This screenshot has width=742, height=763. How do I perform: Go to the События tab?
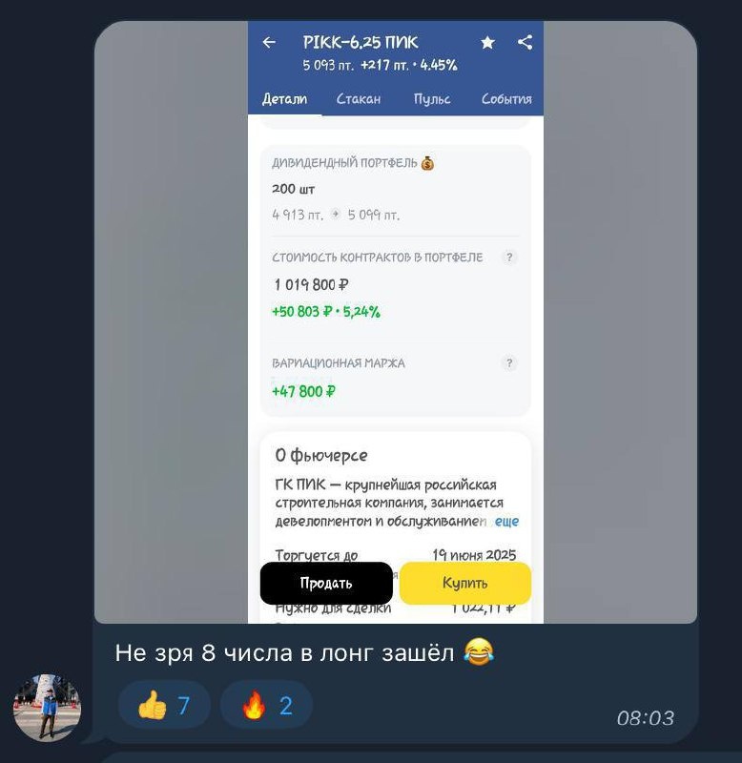click(x=506, y=99)
